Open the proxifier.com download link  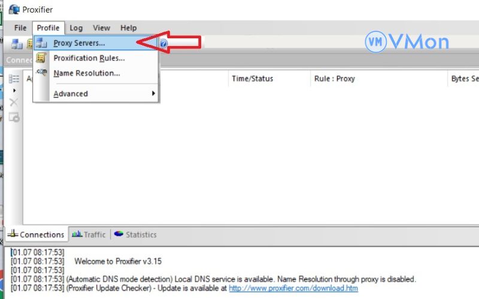[293, 288]
